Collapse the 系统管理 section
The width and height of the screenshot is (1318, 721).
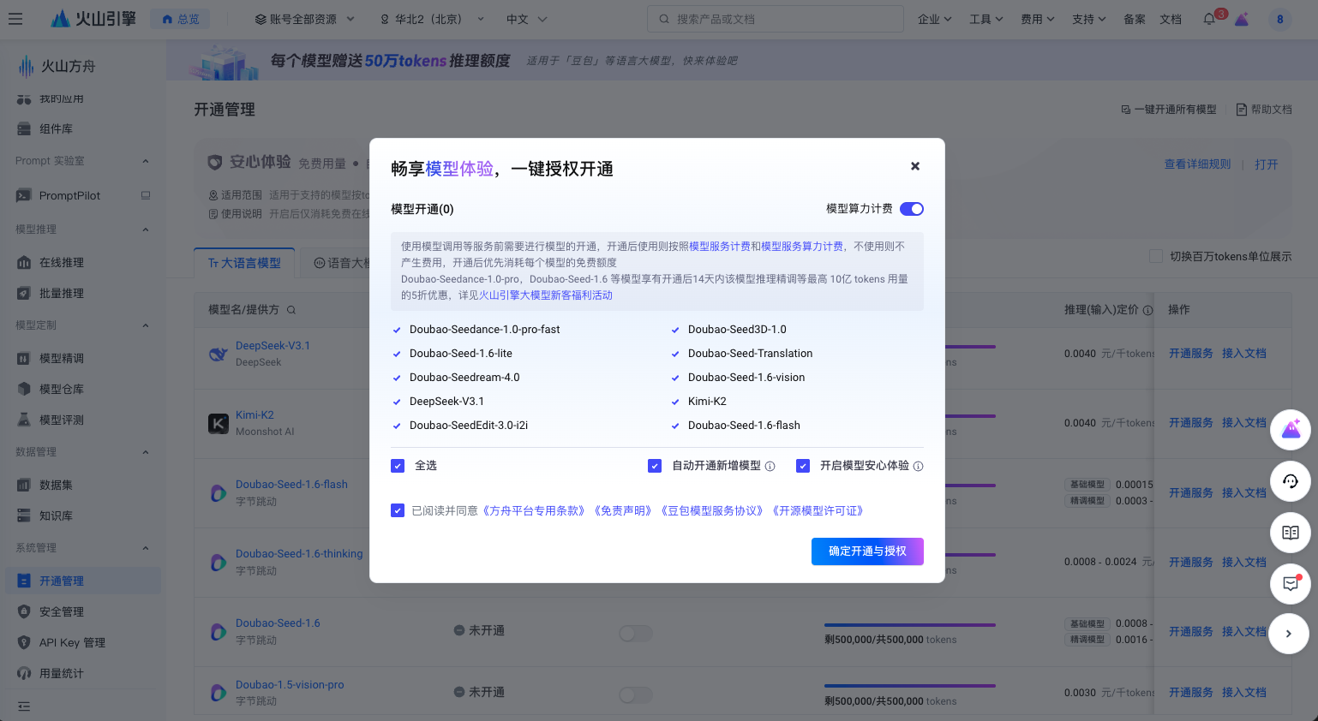(x=146, y=548)
